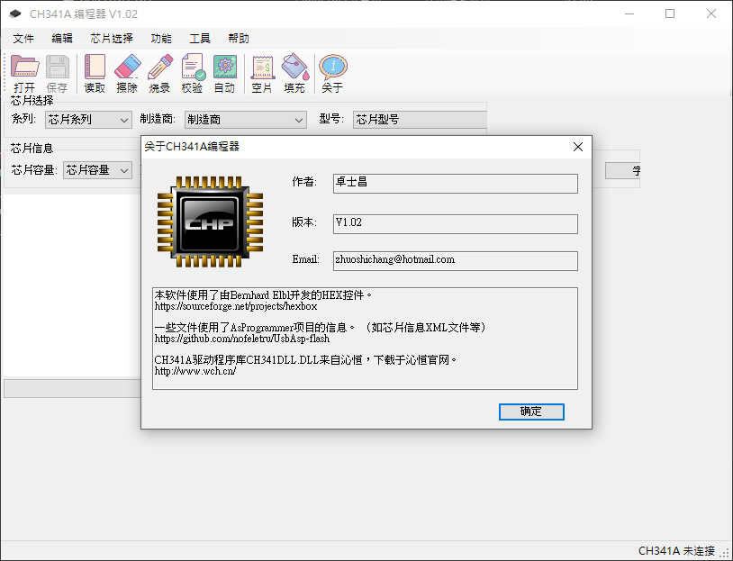Run the 自动 auto operation icon
Image resolution: width=733 pixels, height=561 pixels.
click(x=224, y=74)
